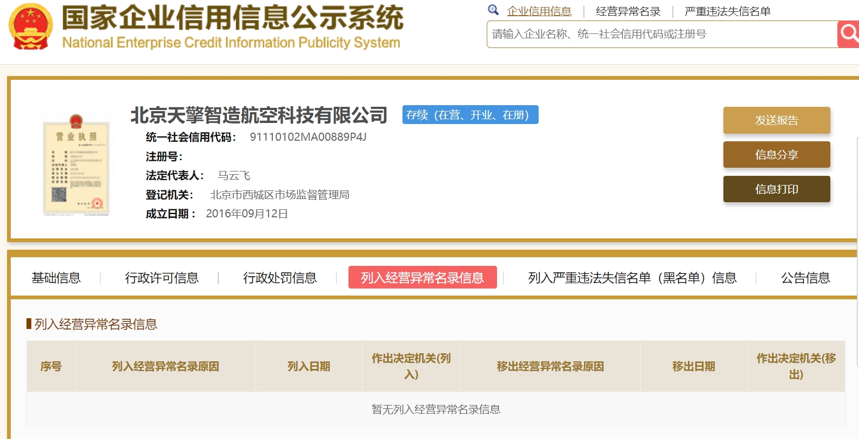Click the 法定代表人 label
859x439 pixels.
175,175
